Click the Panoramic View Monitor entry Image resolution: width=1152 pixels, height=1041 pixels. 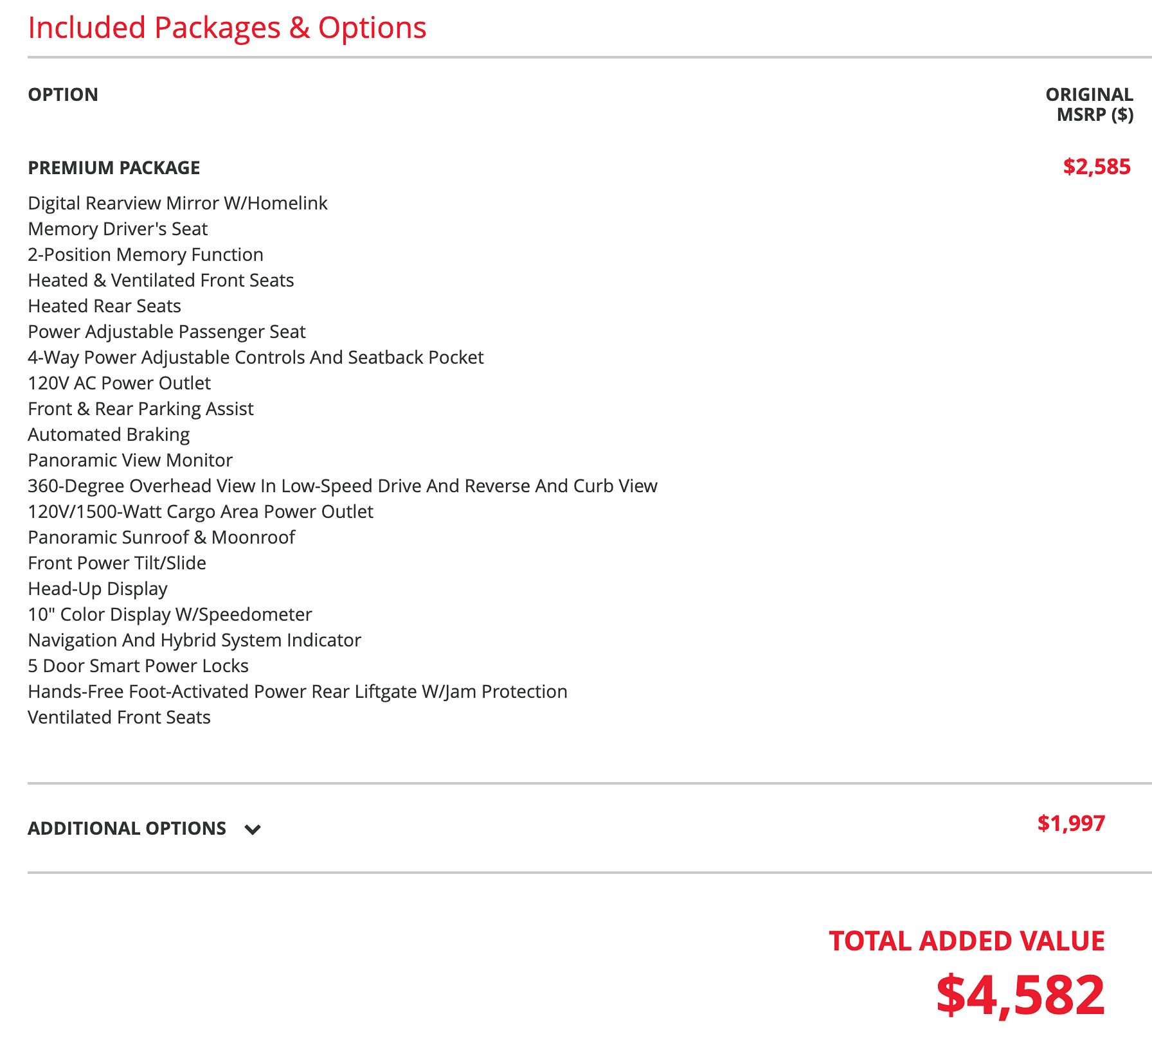point(130,460)
